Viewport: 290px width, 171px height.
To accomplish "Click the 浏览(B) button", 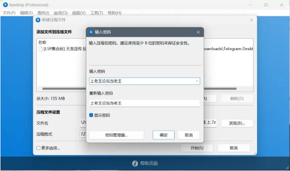I will [237, 123].
